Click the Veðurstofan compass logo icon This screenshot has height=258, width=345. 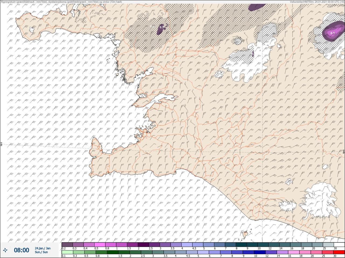point(6,250)
